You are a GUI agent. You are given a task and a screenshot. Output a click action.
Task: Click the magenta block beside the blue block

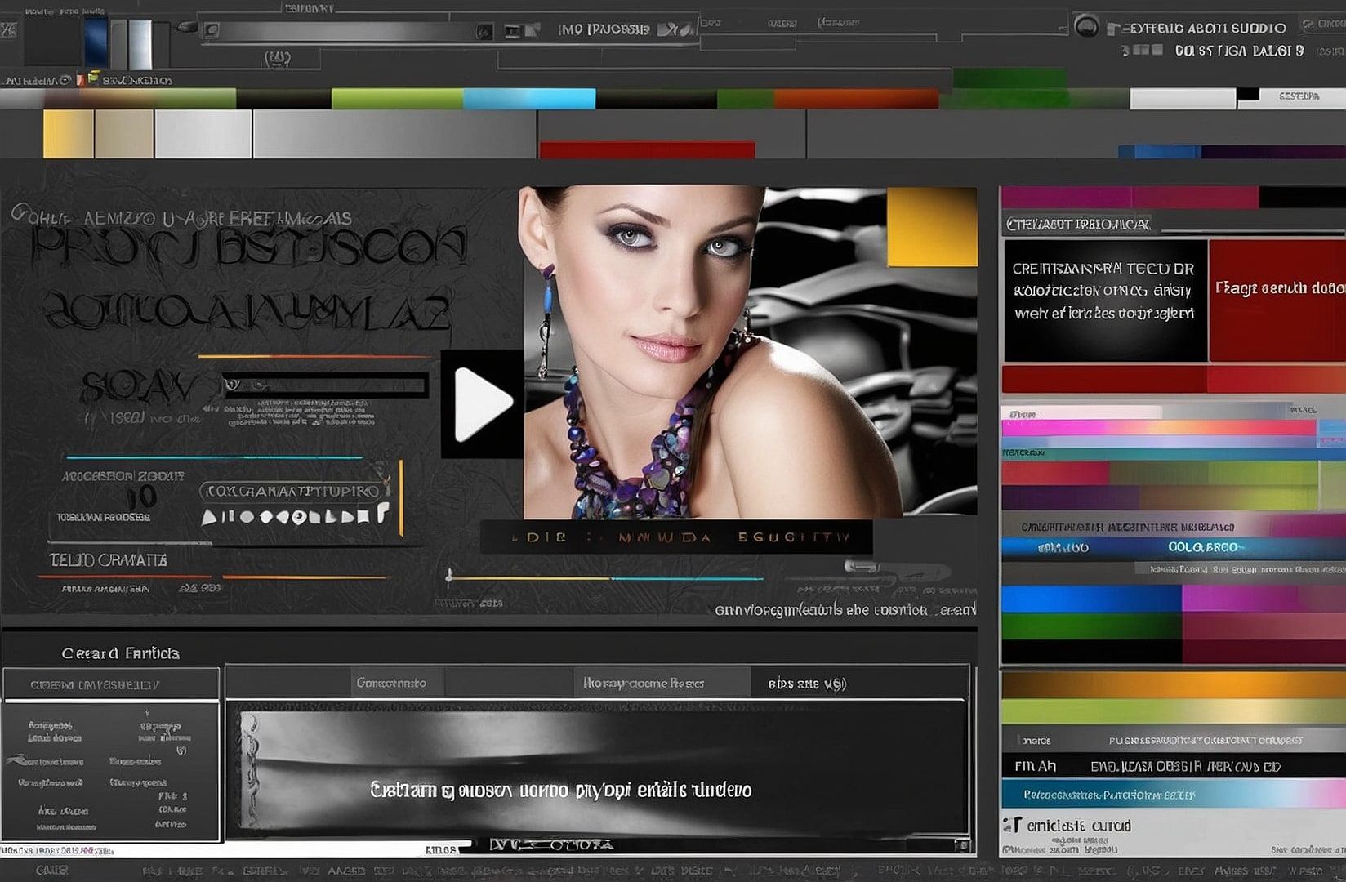[1264, 599]
